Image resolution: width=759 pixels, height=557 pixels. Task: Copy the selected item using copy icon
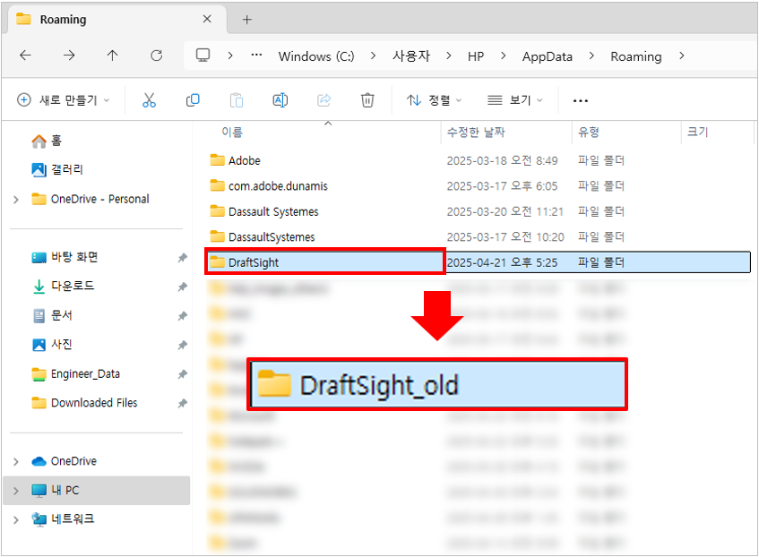click(x=193, y=100)
